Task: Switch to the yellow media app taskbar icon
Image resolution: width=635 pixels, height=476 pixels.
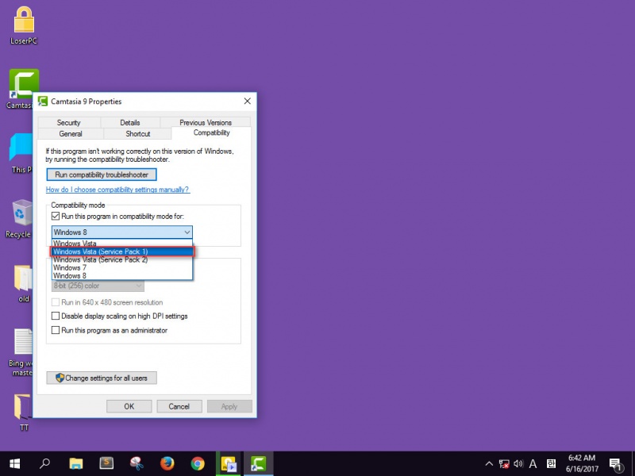Action: [229, 463]
